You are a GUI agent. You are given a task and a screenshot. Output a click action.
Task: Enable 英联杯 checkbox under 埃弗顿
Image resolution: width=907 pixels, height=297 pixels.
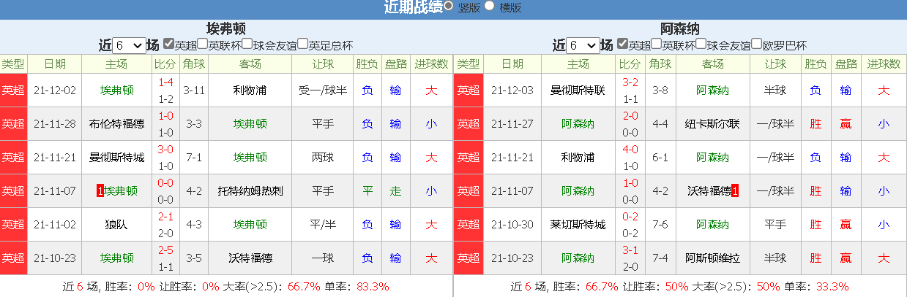coord(202,44)
